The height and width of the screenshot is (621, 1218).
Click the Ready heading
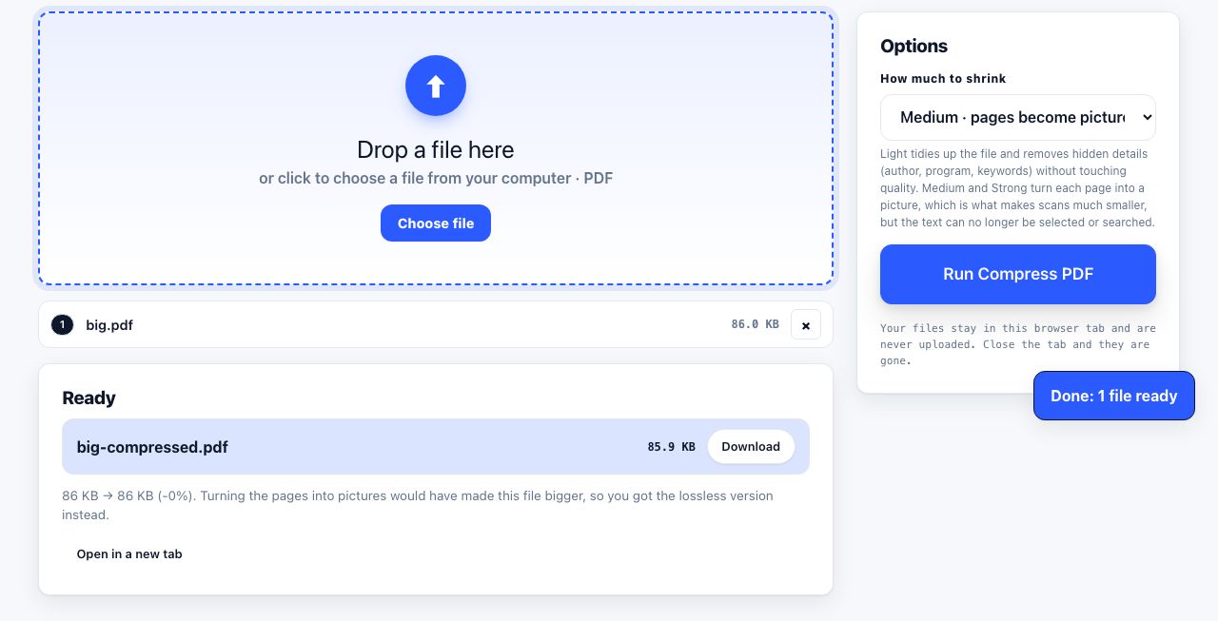pos(88,398)
